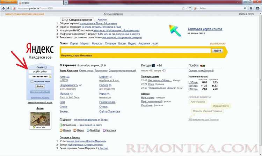Open the browser home page icon
Image resolution: width=262 pixels, height=156 pixels.
click(x=251, y=8)
